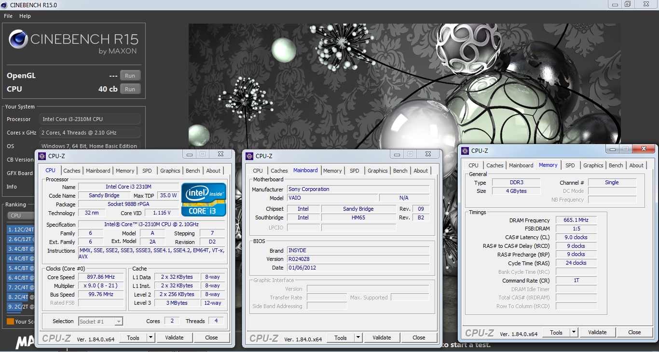
Task: Click Tools button in the Mainboard window
Action: (x=341, y=338)
